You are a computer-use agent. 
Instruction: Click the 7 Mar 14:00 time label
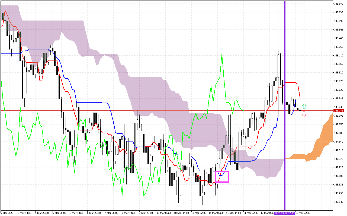pos(128,213)
